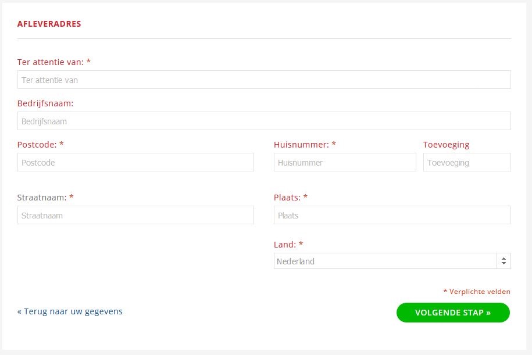Click the Plaats input field
The width and height of the screenshot is (532, 355).
(x=392, y=215)
